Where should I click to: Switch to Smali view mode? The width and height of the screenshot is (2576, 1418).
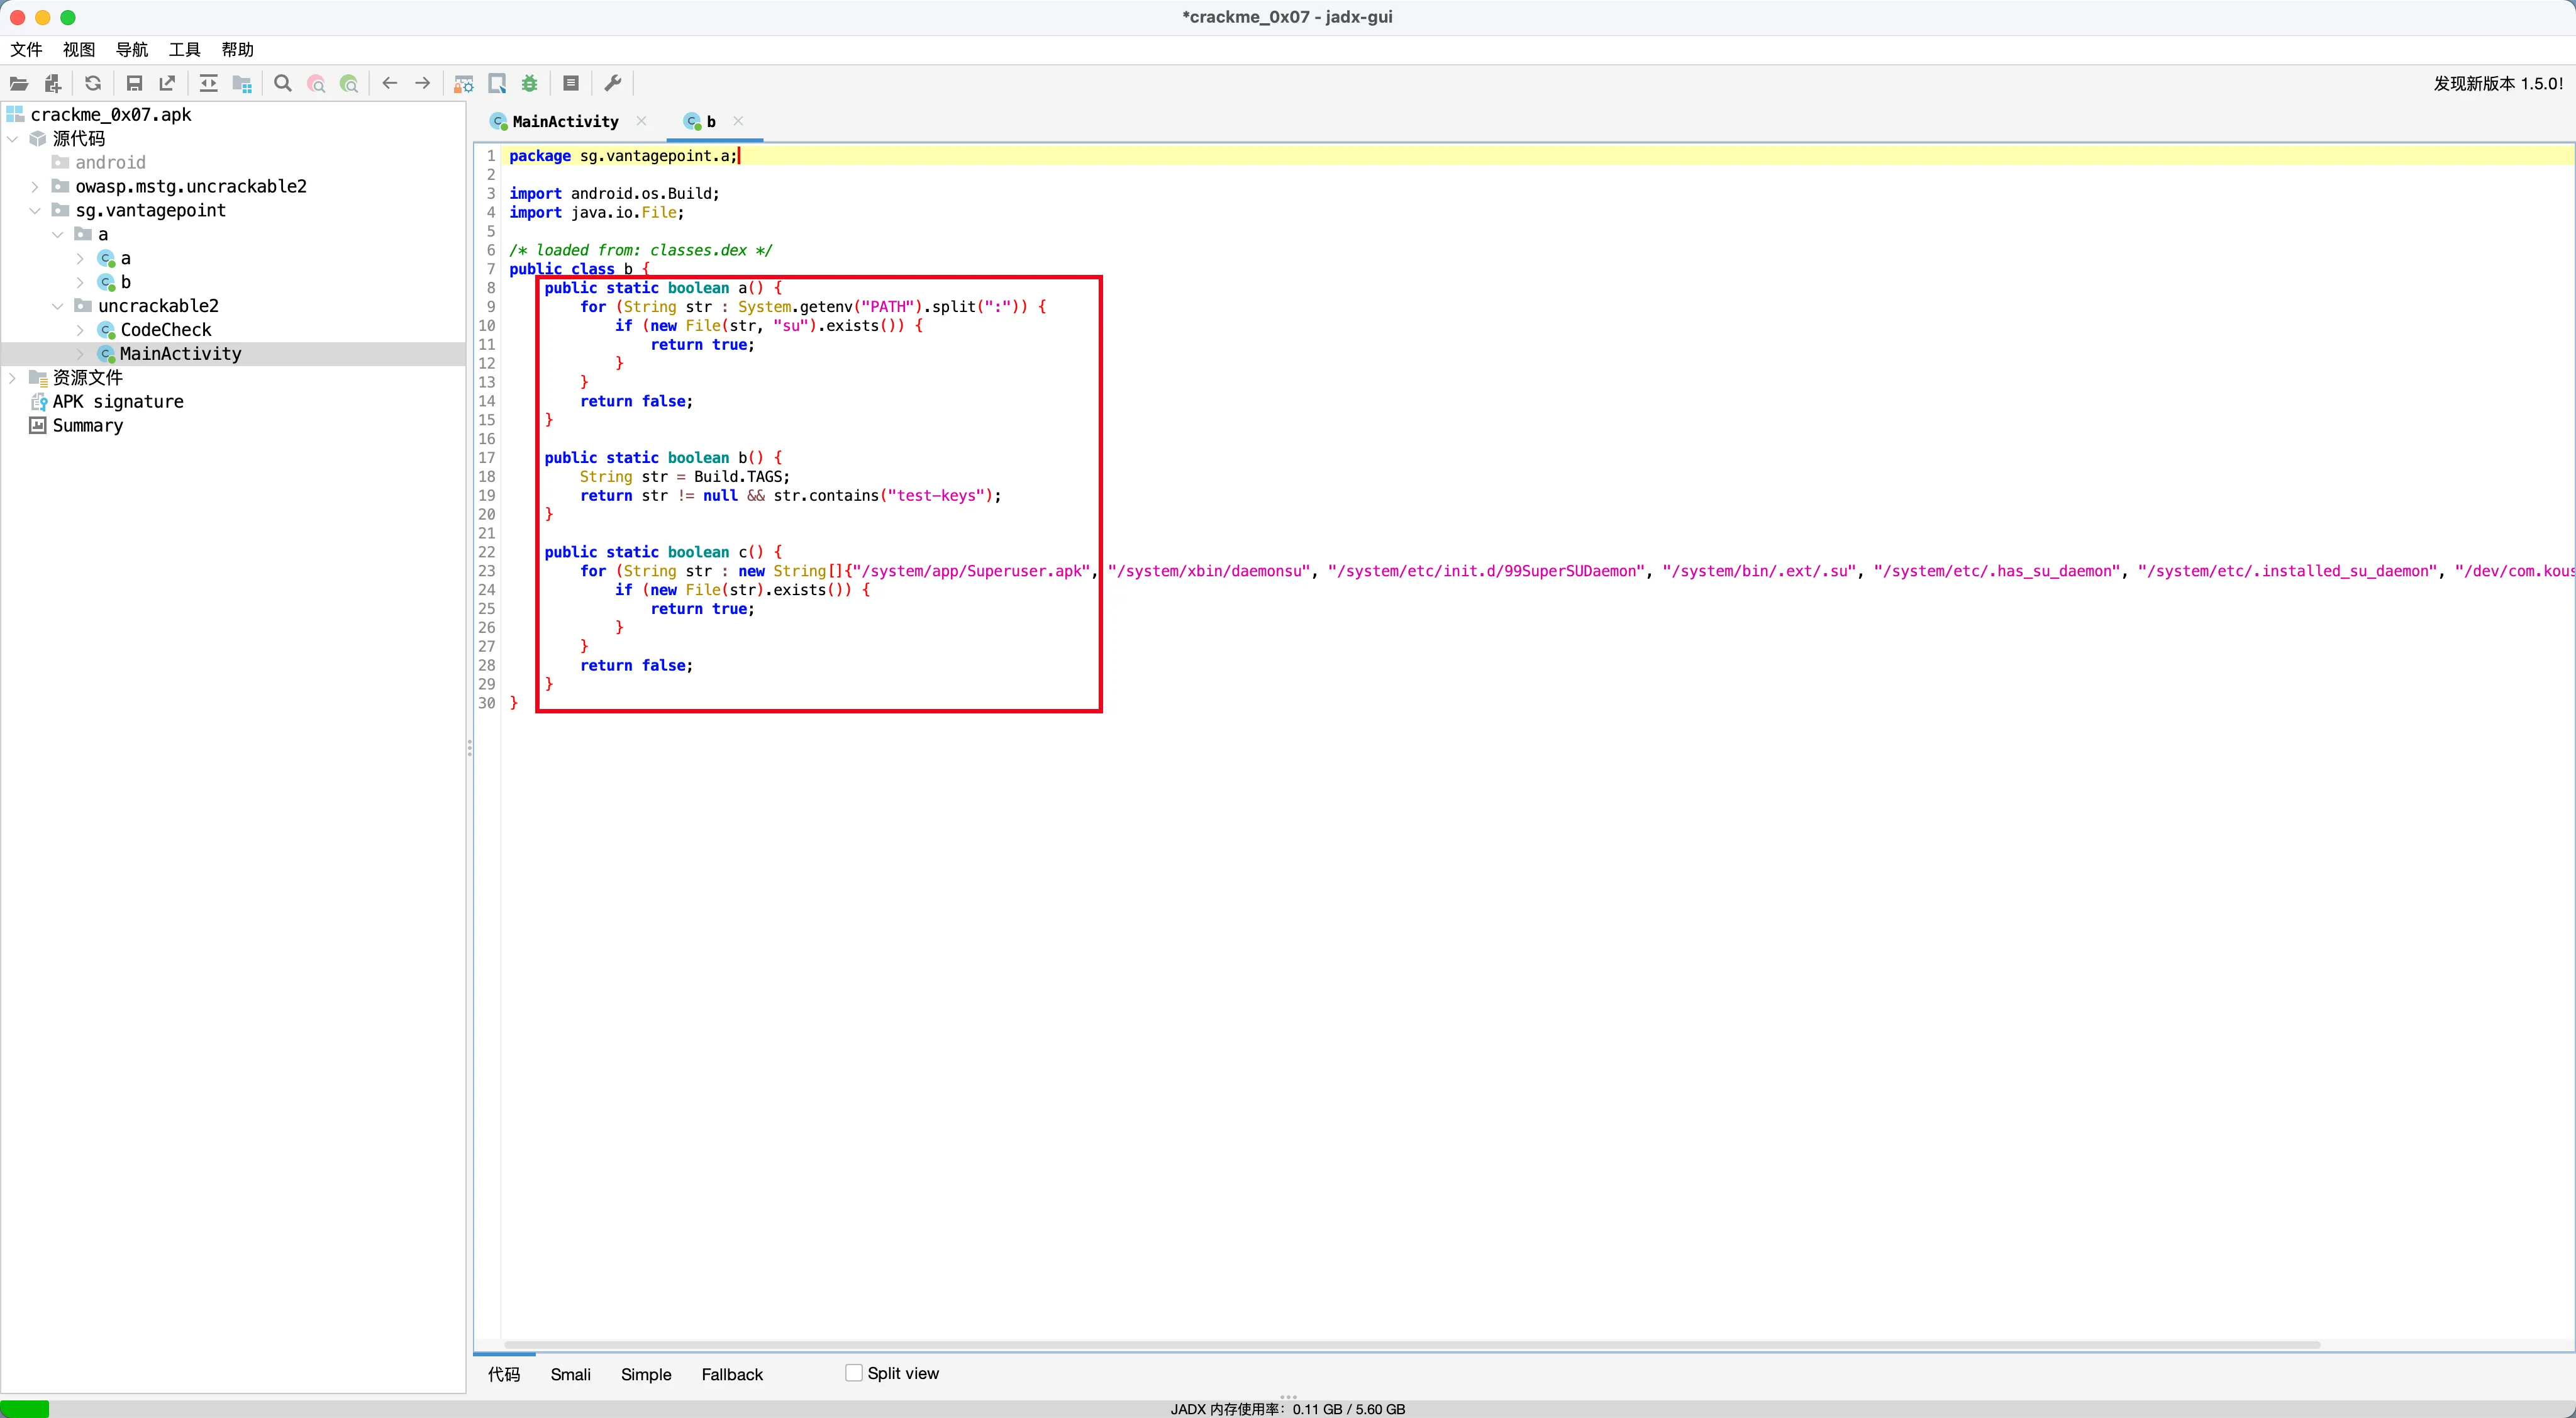pos(570,1374)
